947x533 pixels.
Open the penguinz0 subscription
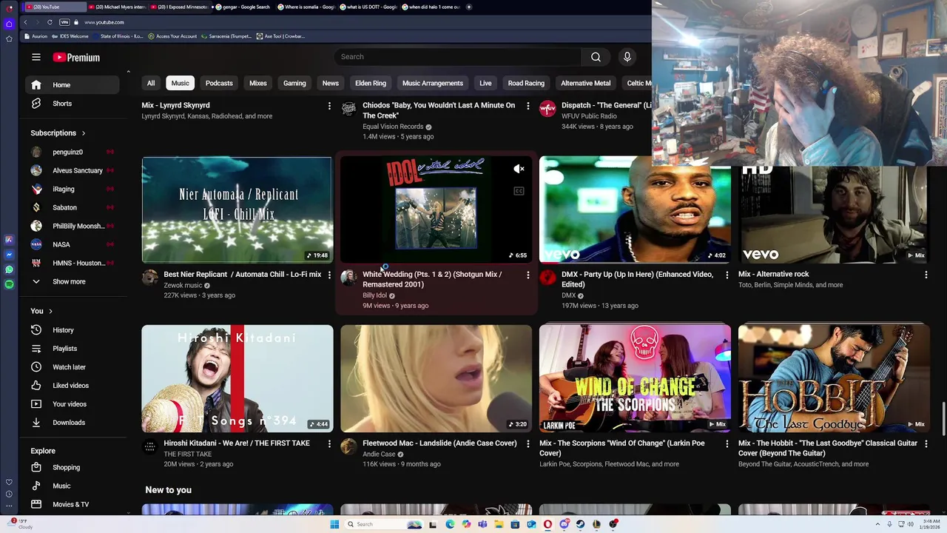coord(73,152)
